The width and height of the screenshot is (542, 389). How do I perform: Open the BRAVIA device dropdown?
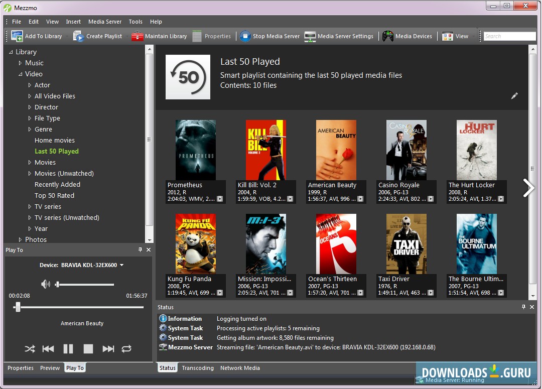[x=121, y=265]
